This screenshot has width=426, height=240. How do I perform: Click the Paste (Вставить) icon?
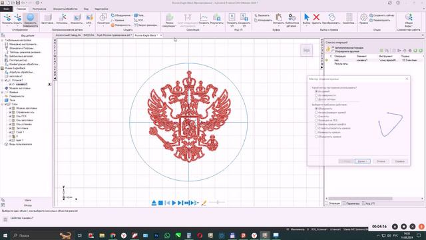coord(278,17)
